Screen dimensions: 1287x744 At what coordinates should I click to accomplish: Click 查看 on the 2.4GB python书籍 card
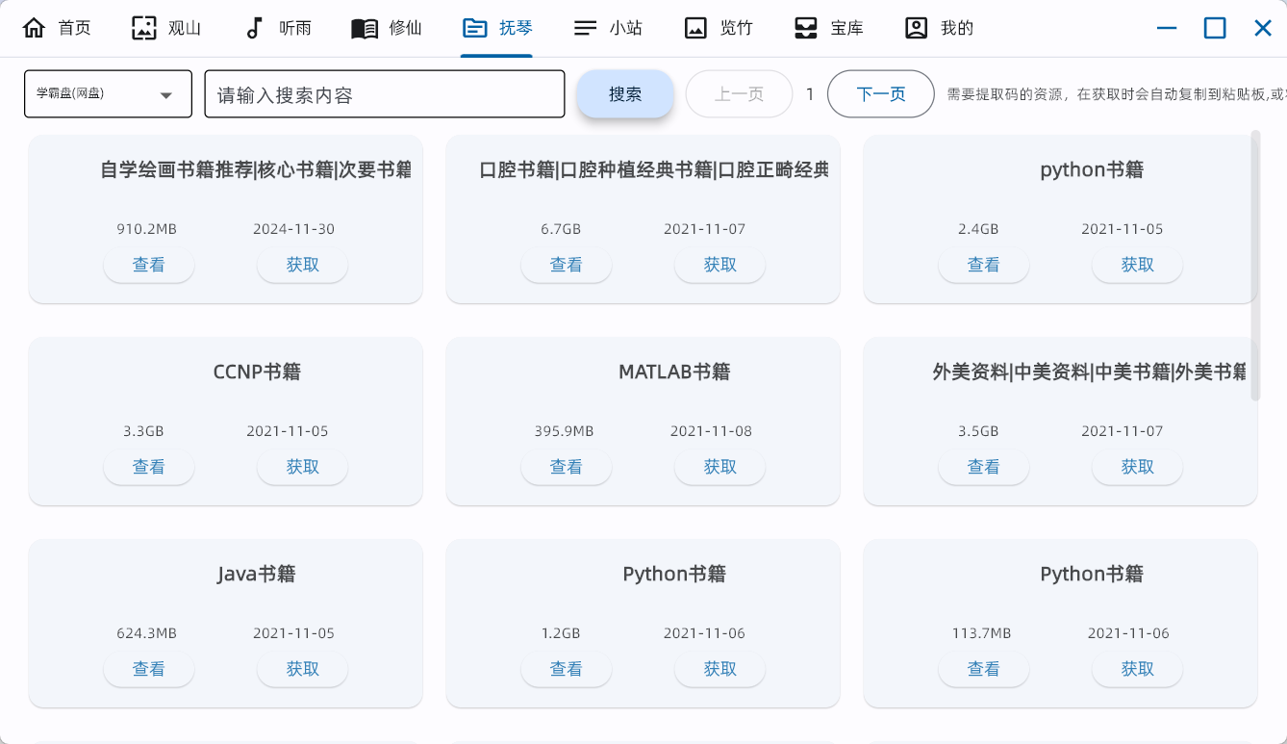tap(984, 265)
